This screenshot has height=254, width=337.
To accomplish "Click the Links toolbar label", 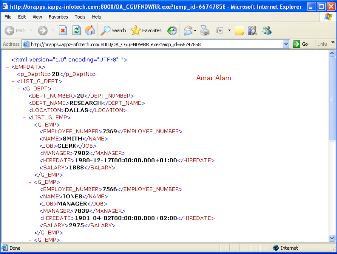I will (322, 44).
